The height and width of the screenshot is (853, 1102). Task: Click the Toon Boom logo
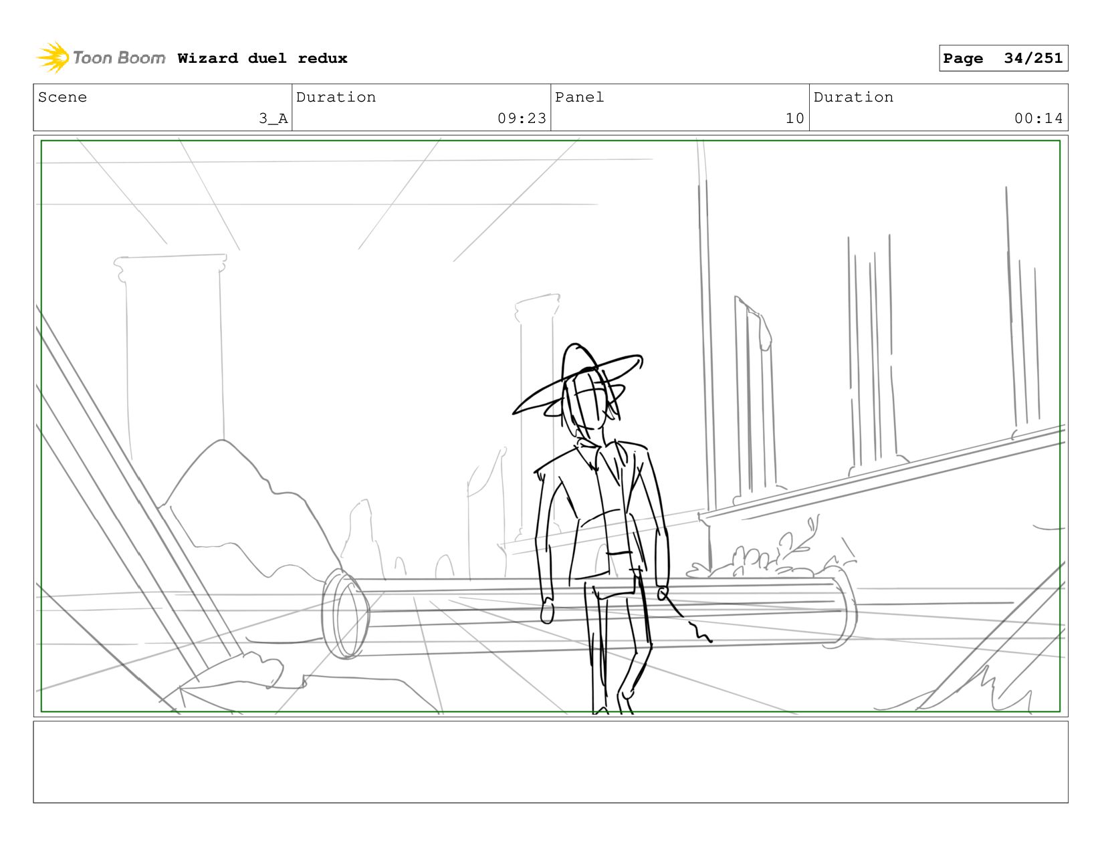click(x=101, y=58)
